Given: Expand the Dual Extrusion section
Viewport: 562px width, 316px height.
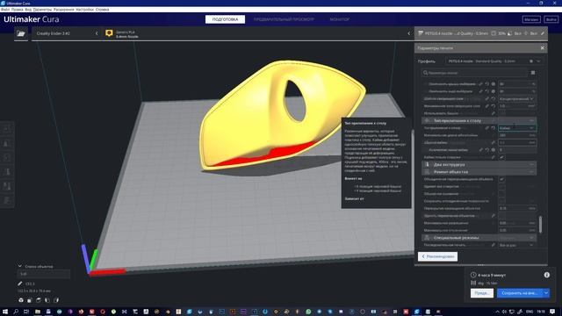Looking at the screenshot, I should tap(479, 164).
